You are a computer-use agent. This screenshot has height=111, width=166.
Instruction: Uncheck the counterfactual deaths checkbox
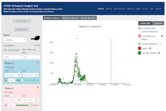click(162, 36)
